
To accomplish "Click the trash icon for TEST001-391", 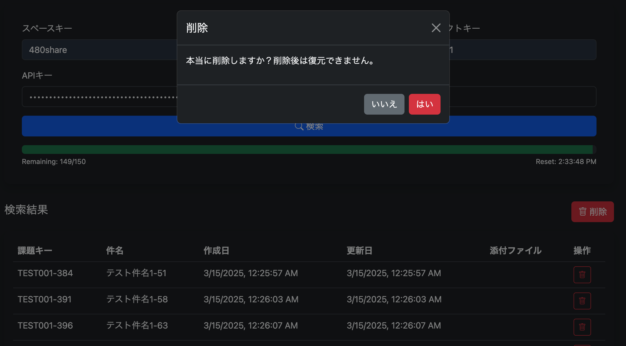I will 582,301.
